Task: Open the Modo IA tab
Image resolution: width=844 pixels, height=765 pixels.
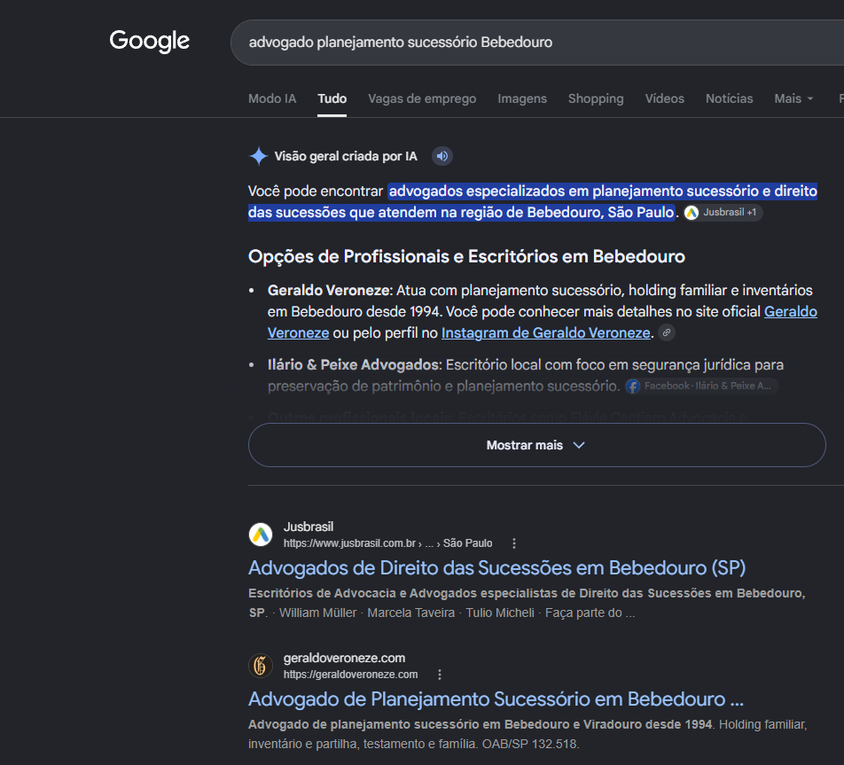Action: 272,98
